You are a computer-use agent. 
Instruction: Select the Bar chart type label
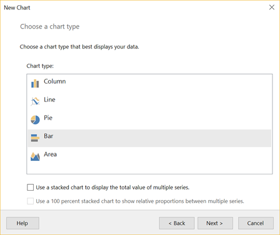[x=48, y=136]
